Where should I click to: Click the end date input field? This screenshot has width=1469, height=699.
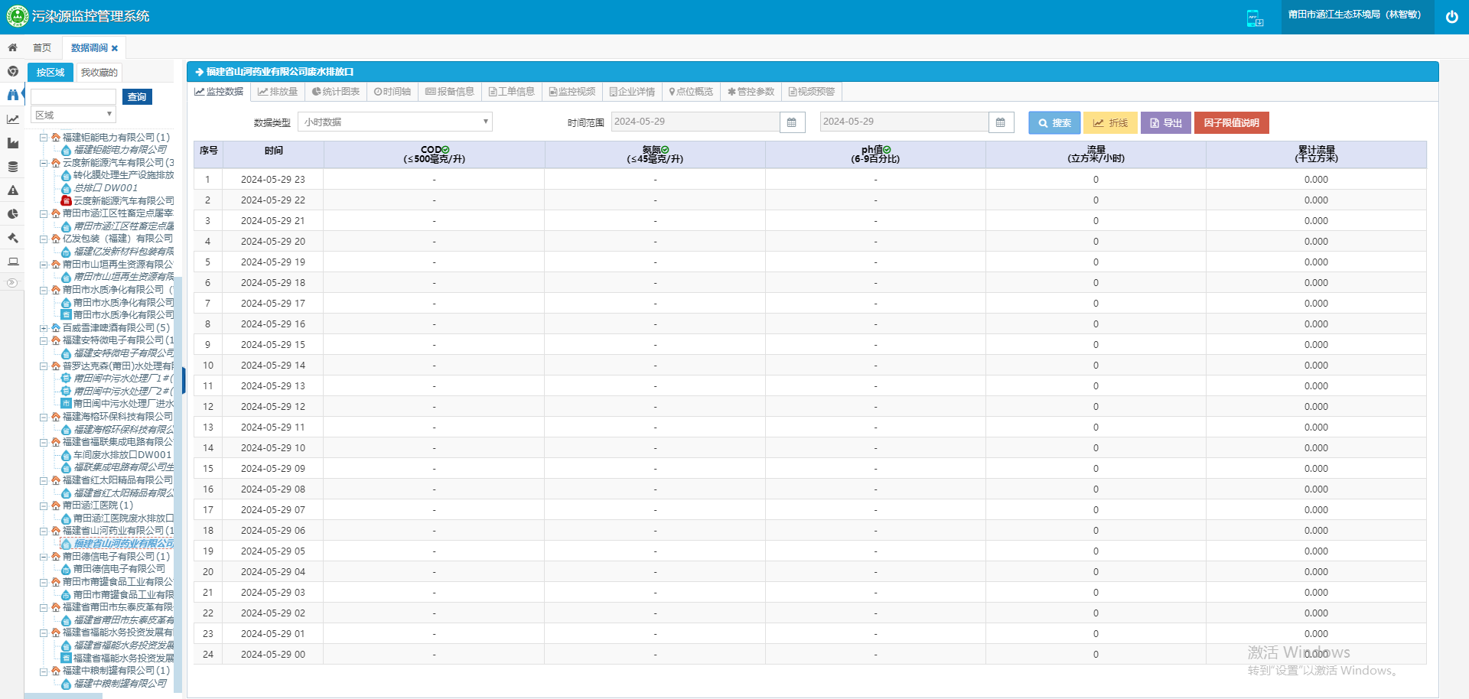coord(904,122)
